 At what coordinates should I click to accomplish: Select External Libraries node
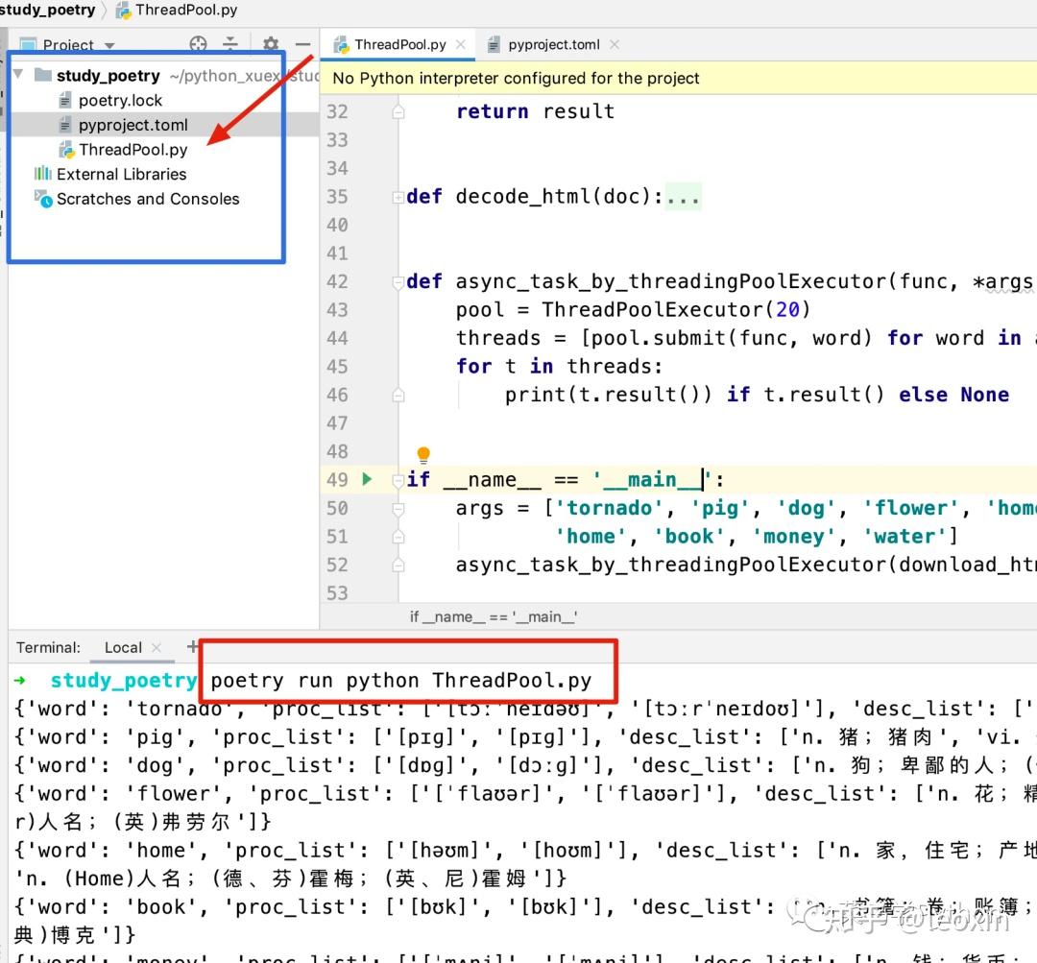coord(121,174)
